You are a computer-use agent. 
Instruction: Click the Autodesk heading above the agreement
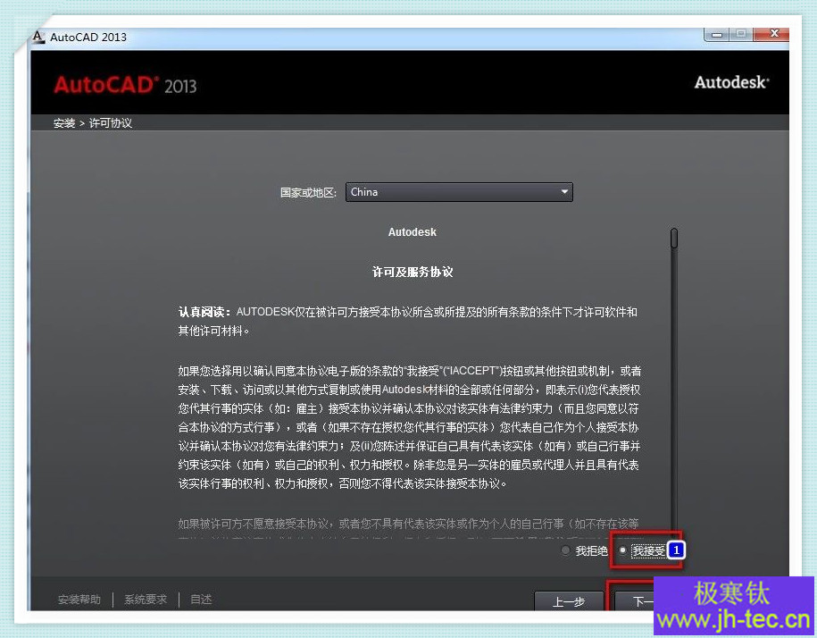click(x=413, y=232)
